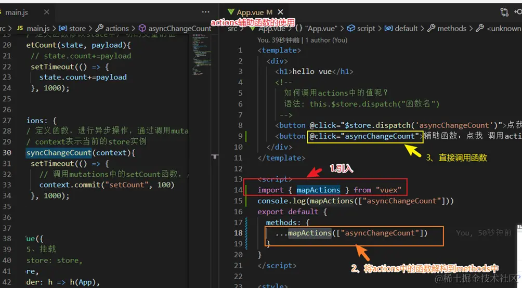Click the wrench icon beside actions breadcrumb

(x=99, y=28)
